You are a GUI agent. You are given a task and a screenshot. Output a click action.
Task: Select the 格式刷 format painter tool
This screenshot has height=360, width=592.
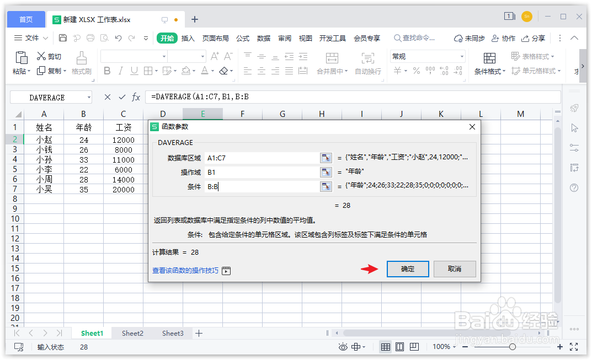[x=82, y=62]
